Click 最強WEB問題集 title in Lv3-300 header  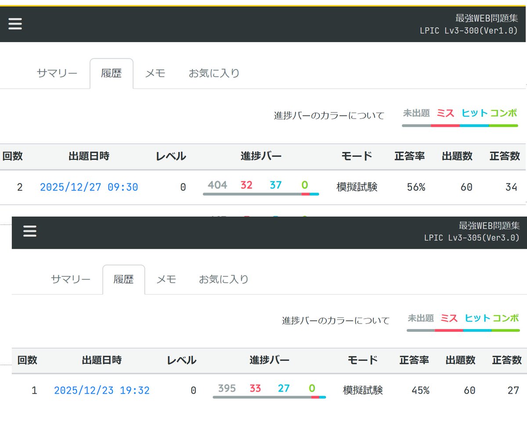pyautogui.click(x=487, y=18)
